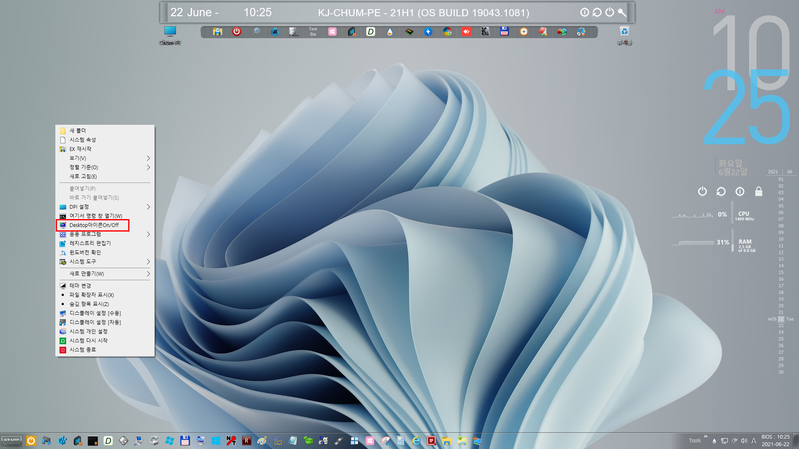Open the orange disc icon in the top dock
799x449 pixels.
[x=524, y=32]
